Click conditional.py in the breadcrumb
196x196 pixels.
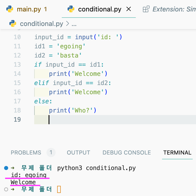(x=42, y=24)
